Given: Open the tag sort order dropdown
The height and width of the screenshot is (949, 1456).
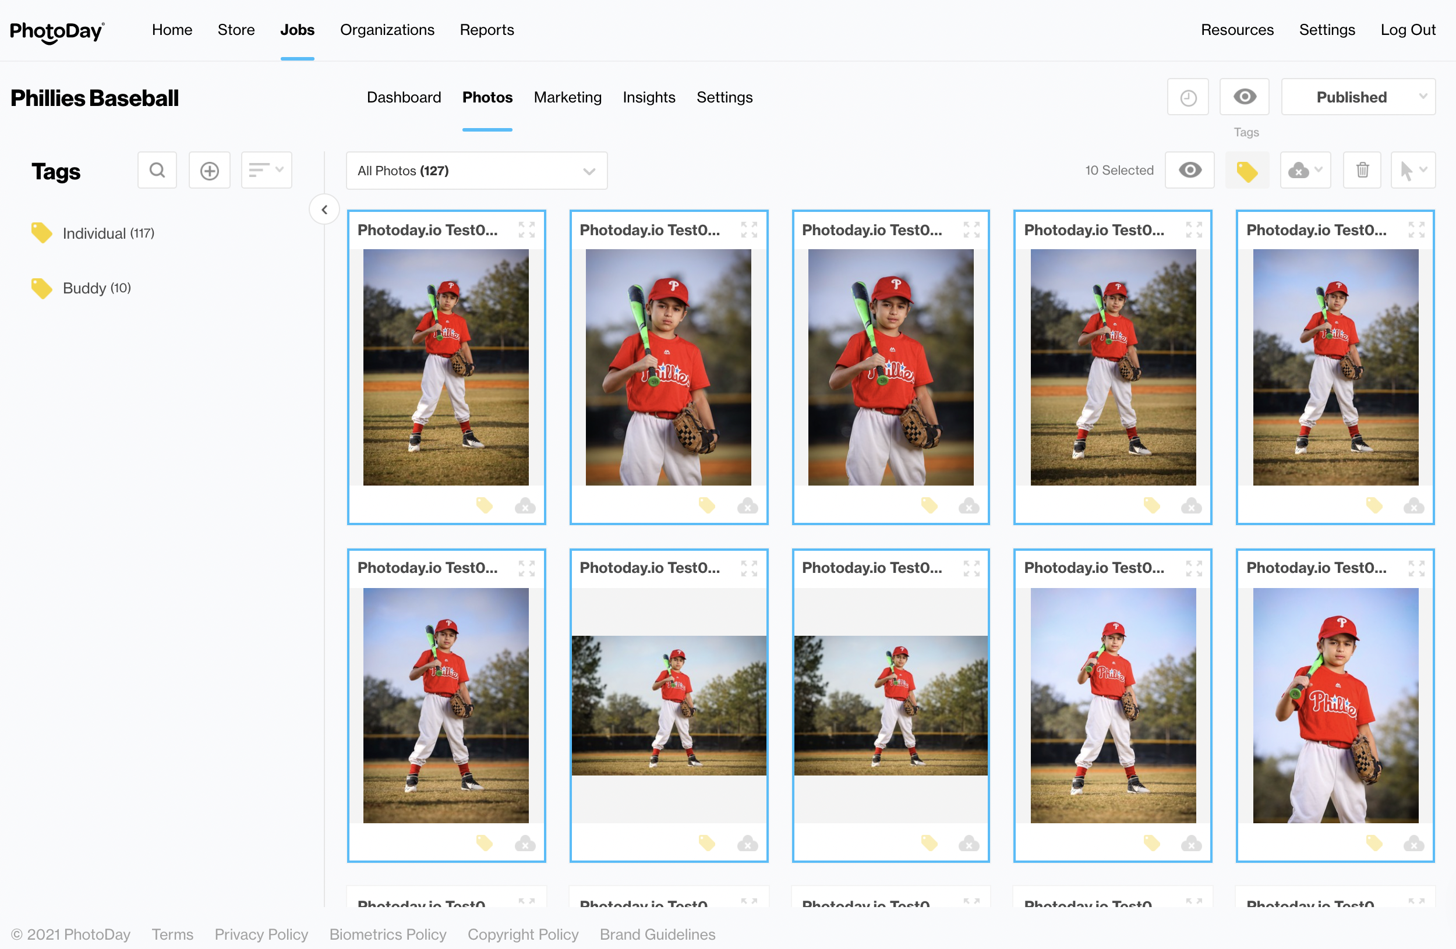Looking at the screenshot, I should [266, 171].
